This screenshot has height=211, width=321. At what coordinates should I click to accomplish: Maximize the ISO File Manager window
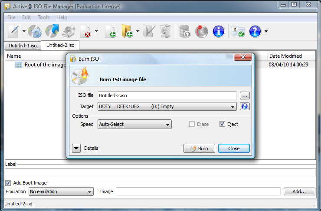click(294, 4)
